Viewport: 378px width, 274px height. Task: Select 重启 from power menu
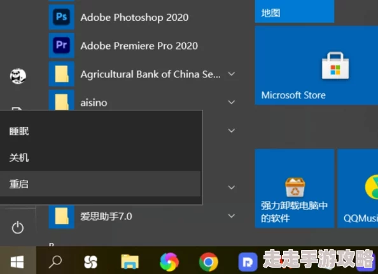101,184
